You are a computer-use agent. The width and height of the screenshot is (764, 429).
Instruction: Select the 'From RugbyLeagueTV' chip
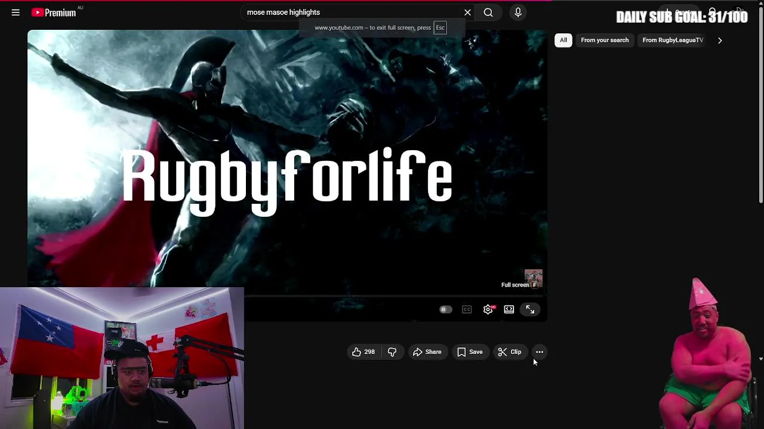click(673, 40)
